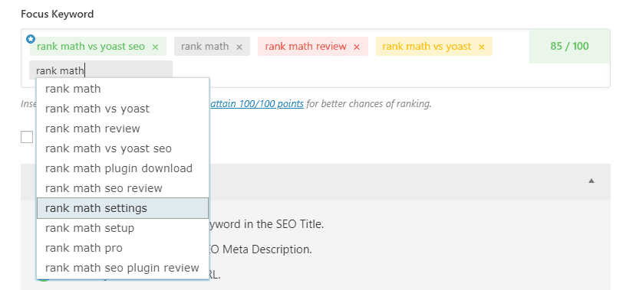Image resolution: width=626 pixels, height=290 pixels.
Task: Tick the checkbox below the keyword field
Action: coord(27,137)
